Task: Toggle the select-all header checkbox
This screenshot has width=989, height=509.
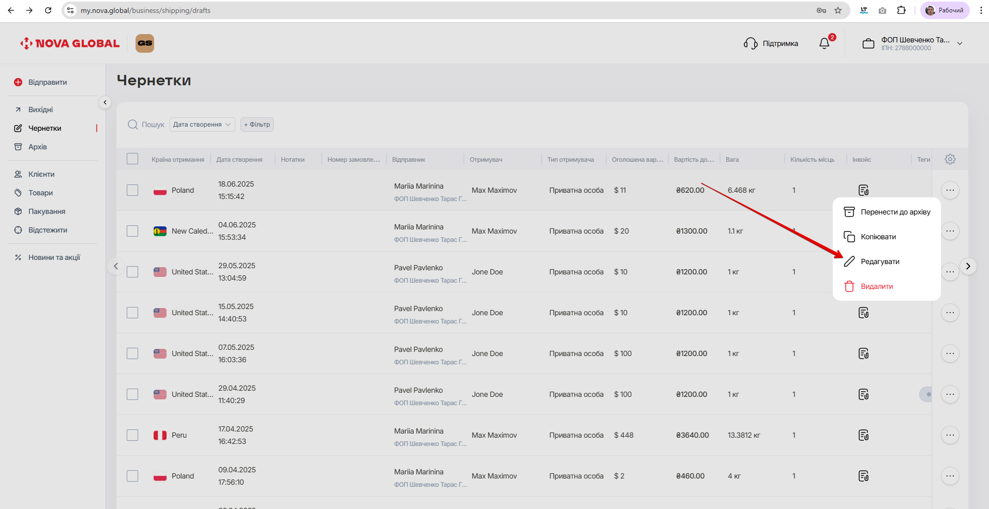Action: [132, 159]
